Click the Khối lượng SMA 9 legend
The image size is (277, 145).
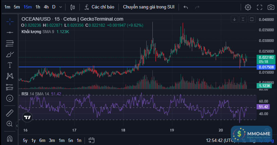coord(38,32)
